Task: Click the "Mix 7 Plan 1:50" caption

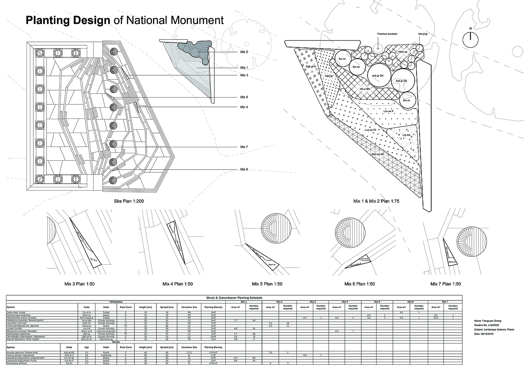Action: [445, 284]
